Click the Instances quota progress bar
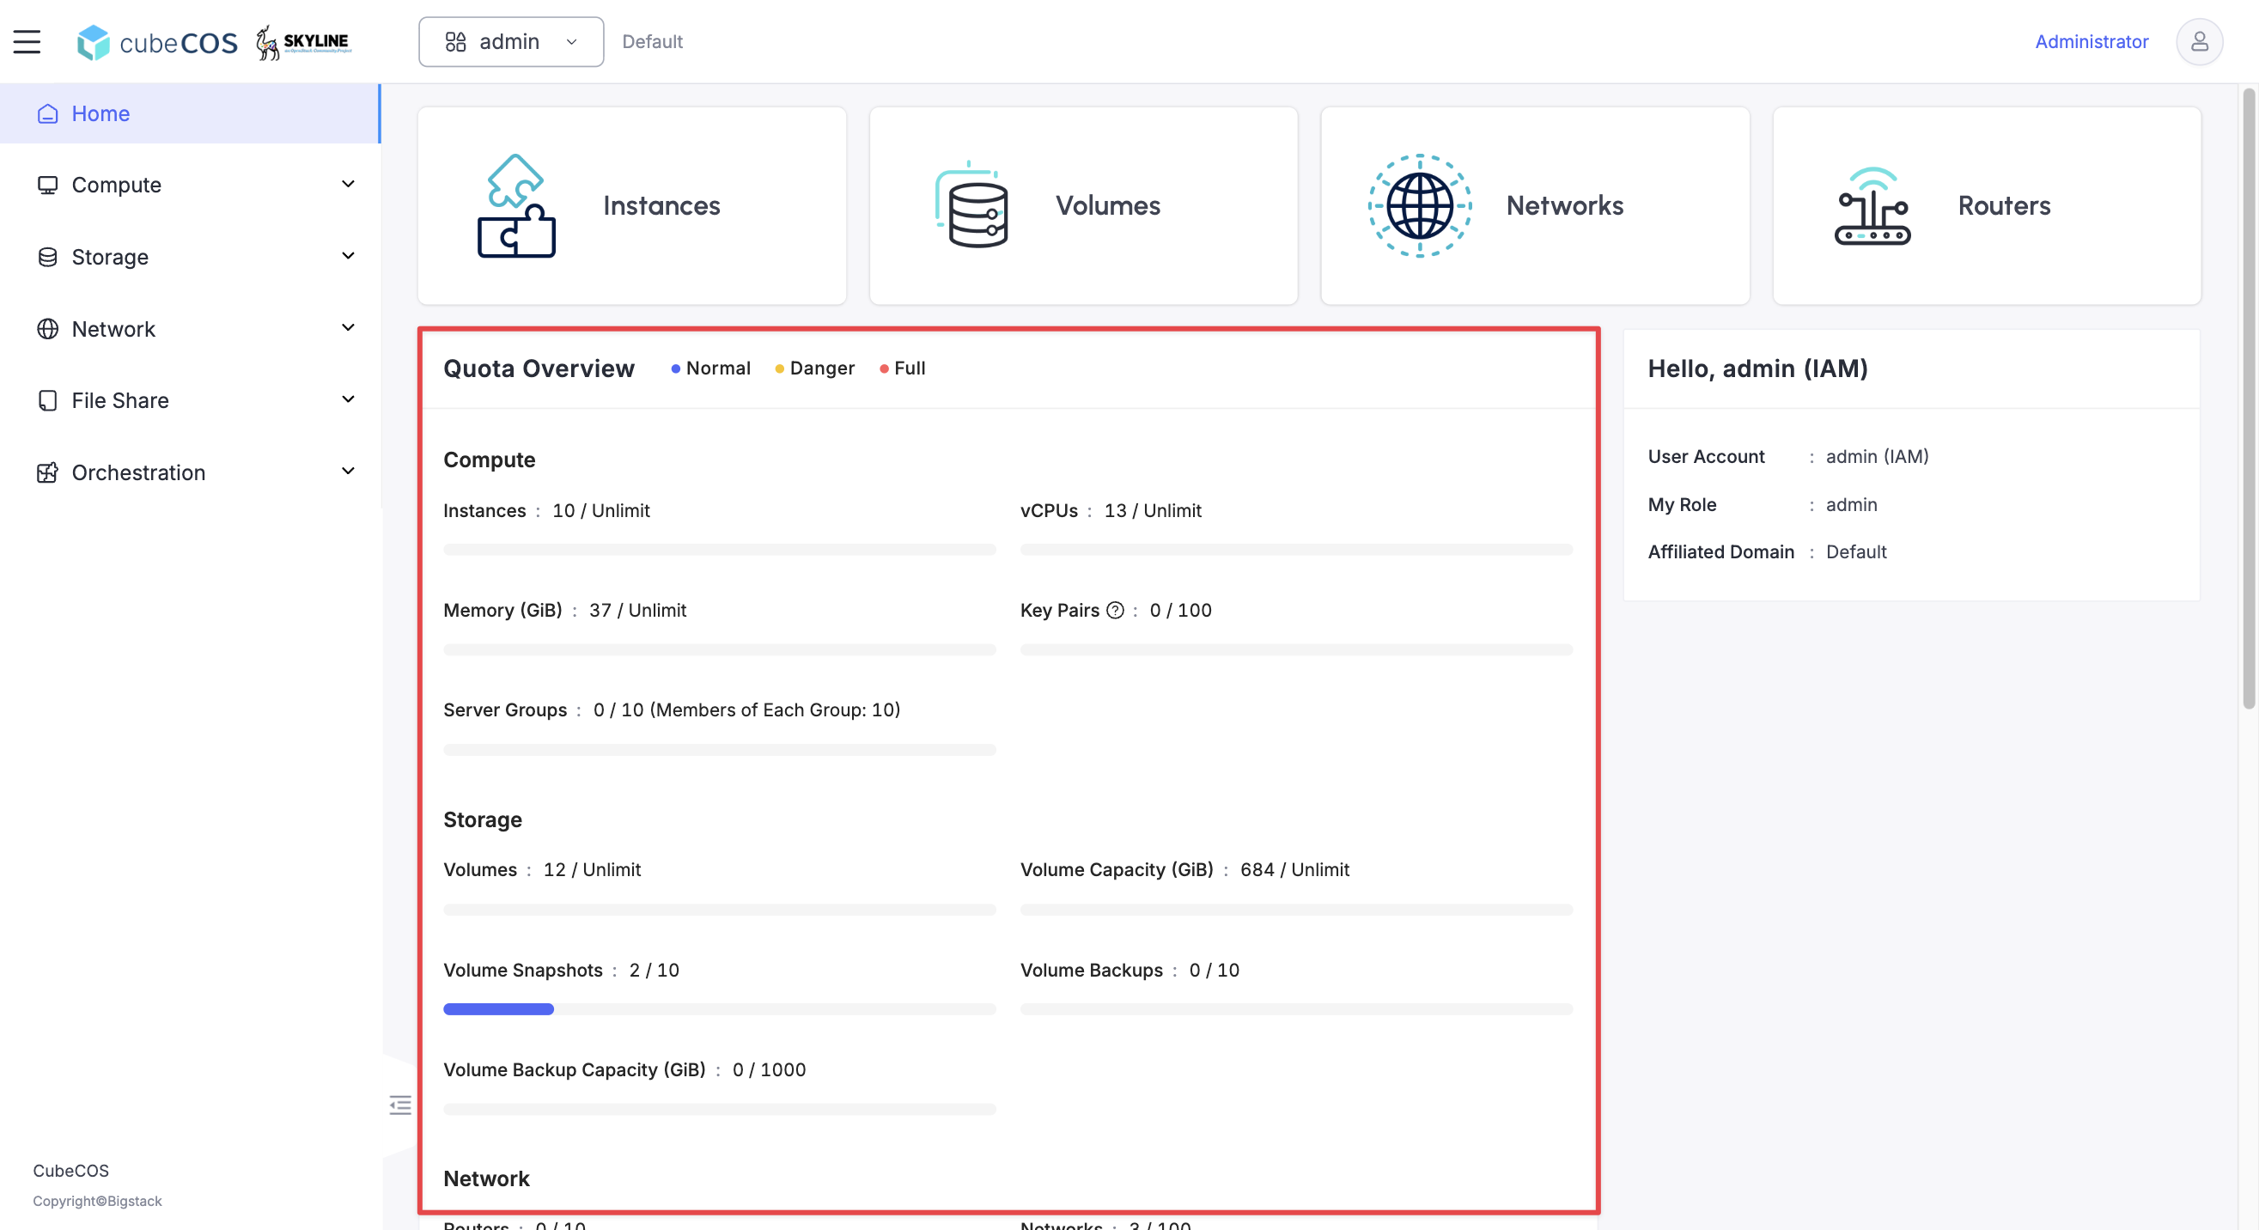Image resolution: width=2259 pixels, height=1230 pixels. pos(720,550)
